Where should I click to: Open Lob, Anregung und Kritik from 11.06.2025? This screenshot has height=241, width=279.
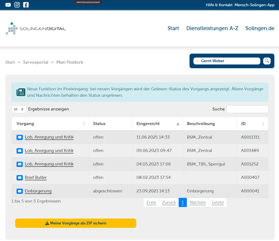pos(49,137)
